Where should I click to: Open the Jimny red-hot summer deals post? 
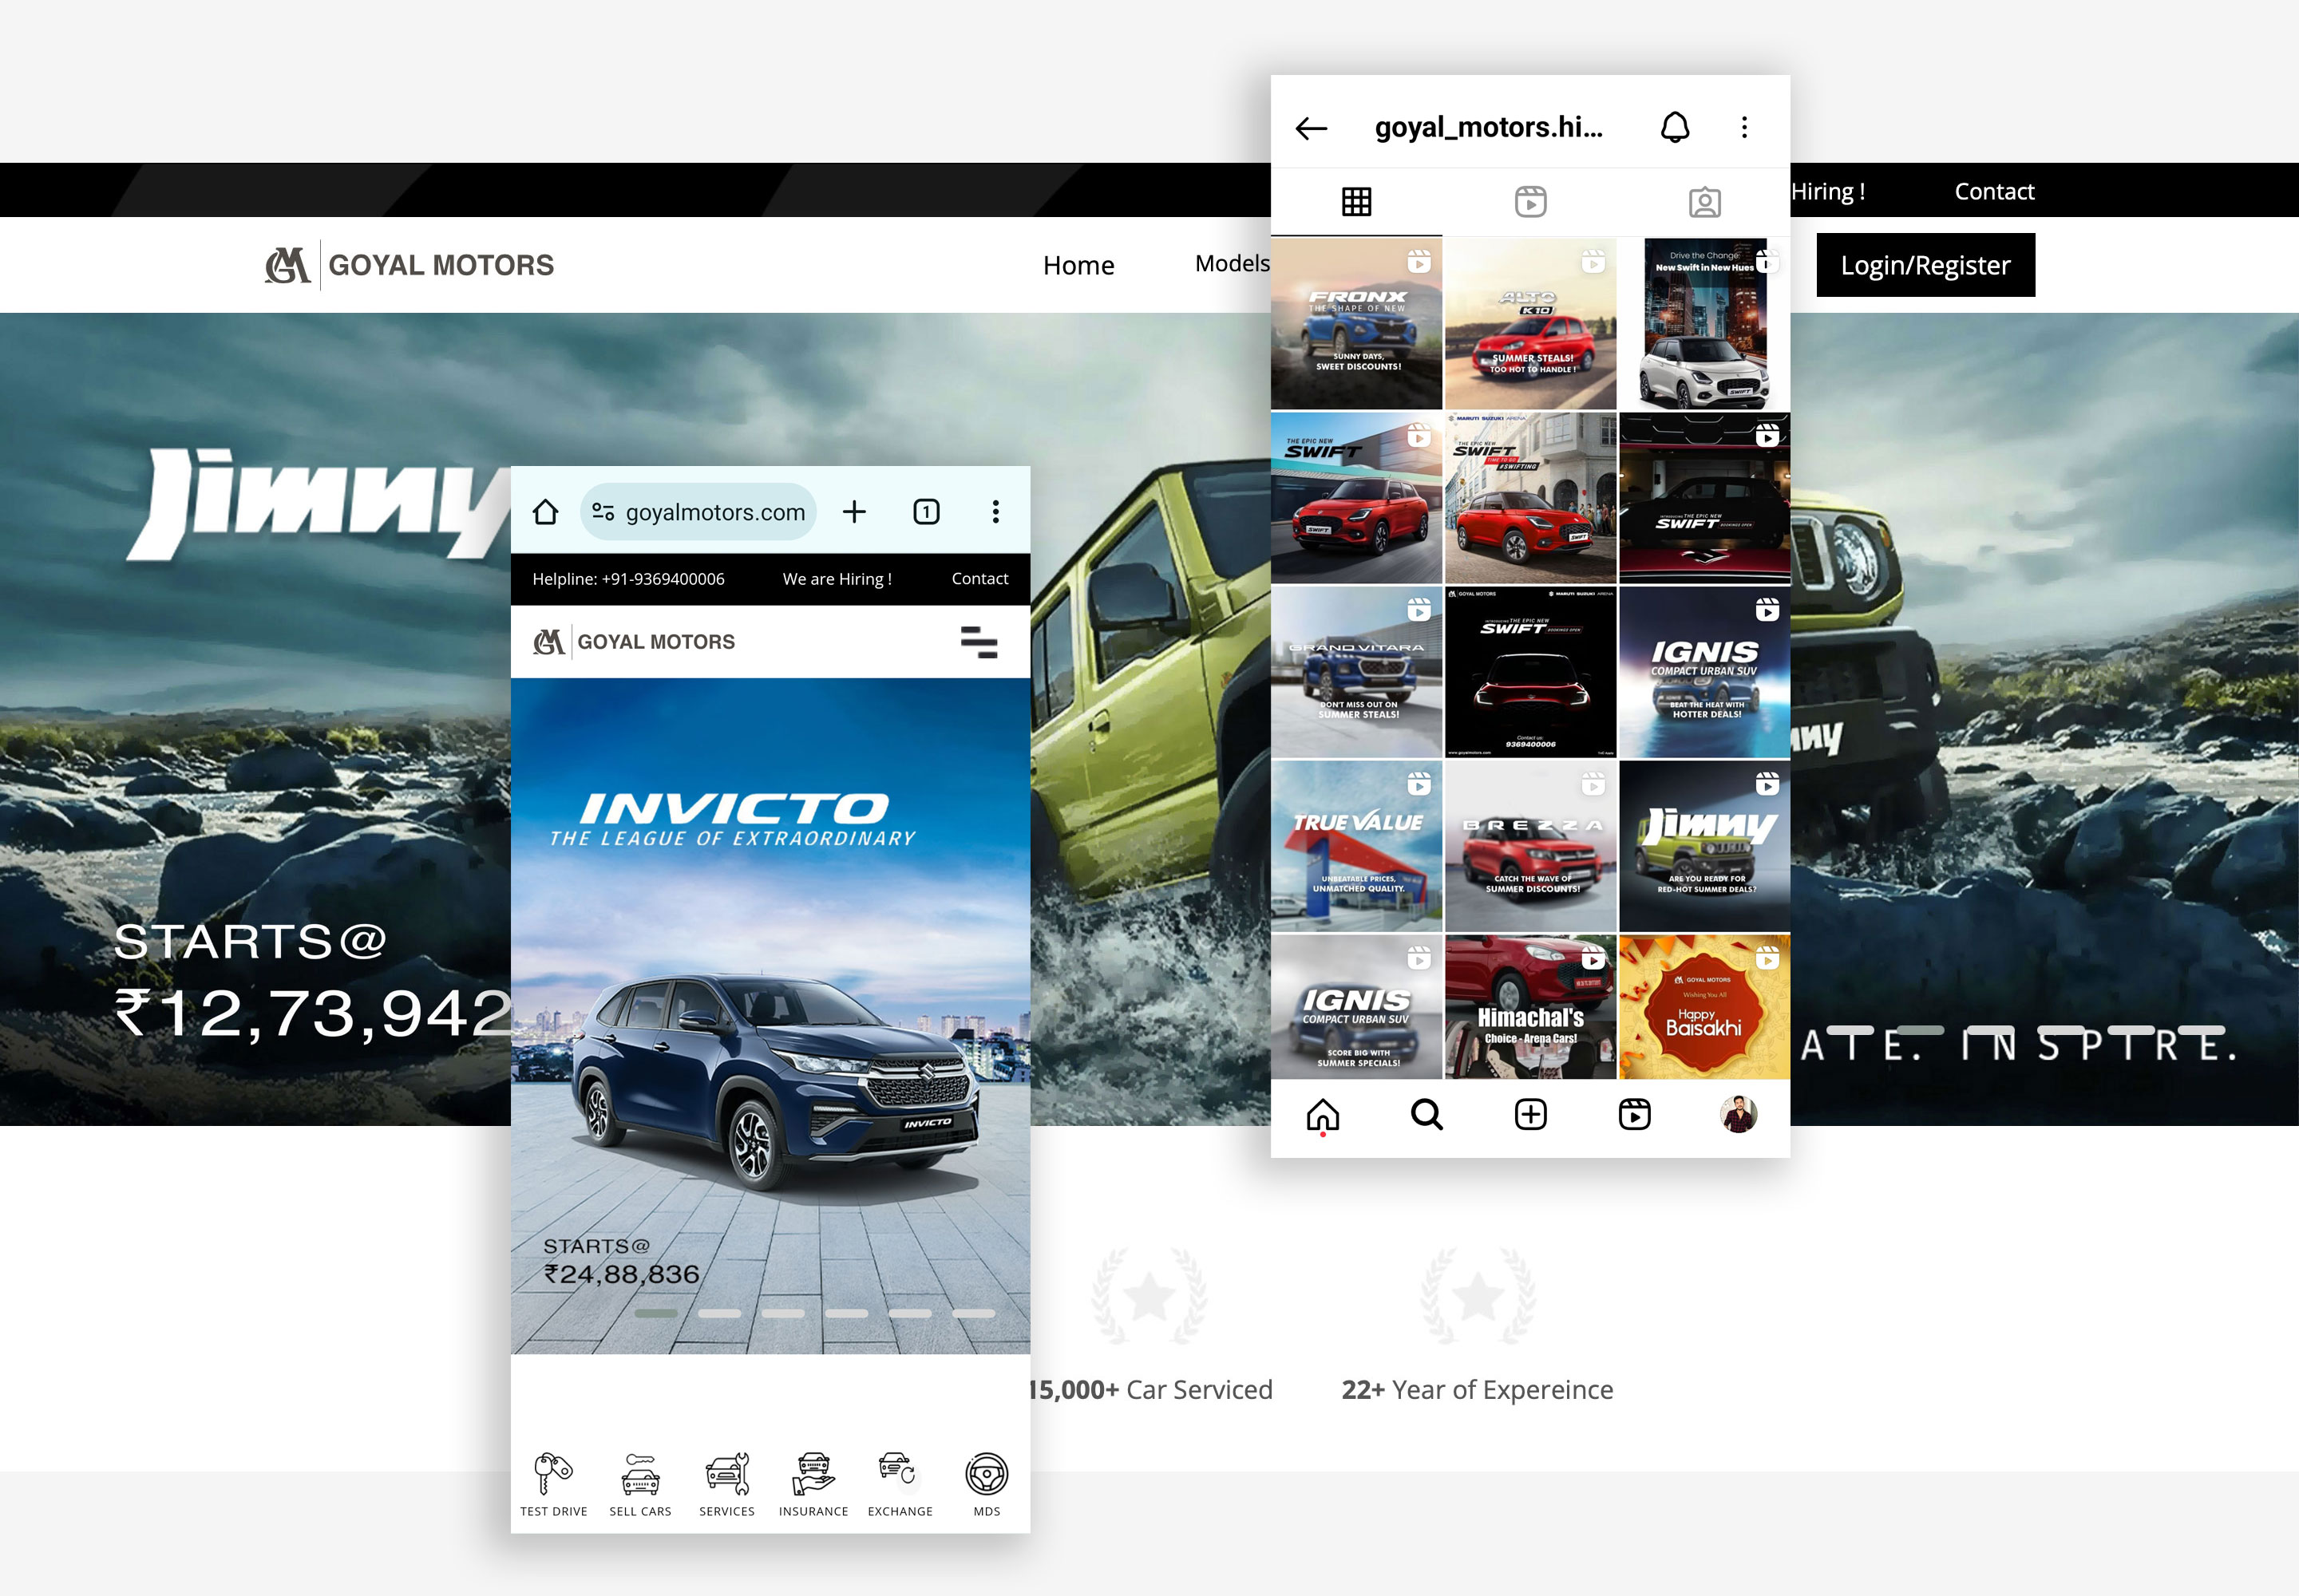1705,846
